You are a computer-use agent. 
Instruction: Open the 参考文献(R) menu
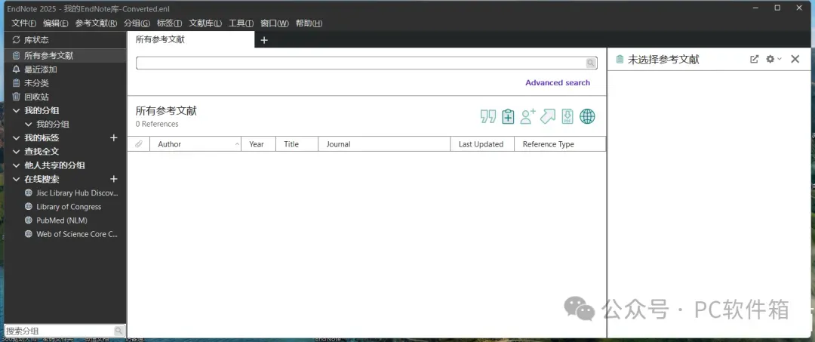(96, 23)
